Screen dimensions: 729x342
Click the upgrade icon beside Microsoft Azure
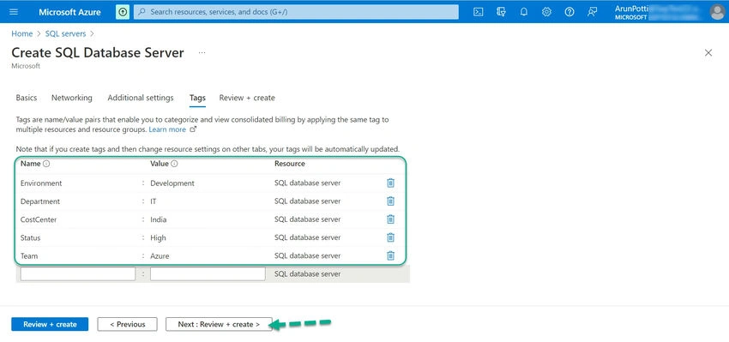pyautogui.click(x=123, y=12)
